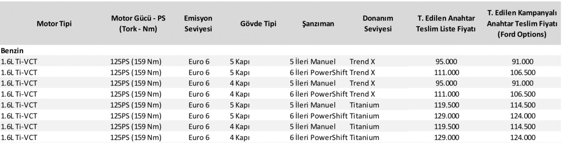Select the first row's Euro 6 cell
The width and height of the screenshot is (562, 144).
(x=199, y=62)
